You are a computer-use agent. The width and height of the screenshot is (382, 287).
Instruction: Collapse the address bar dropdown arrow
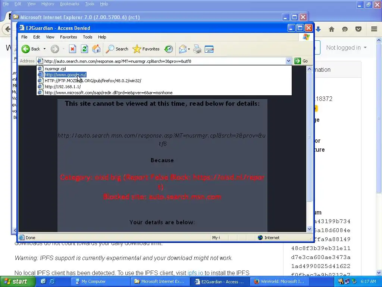point(288,61)
